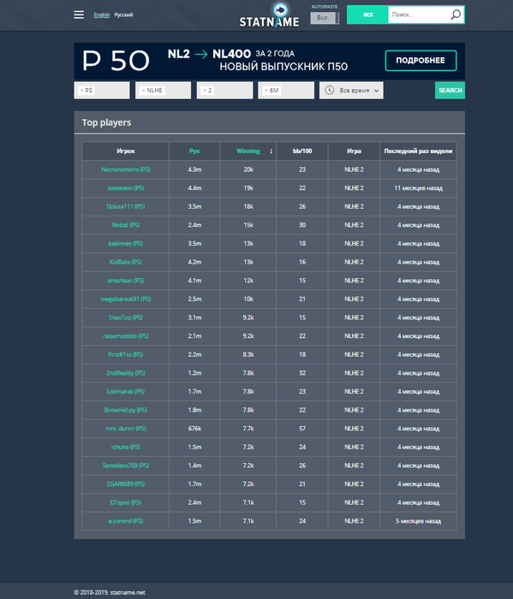Click the ПОДРОБНЕЕ banner button

pos(421,61)
